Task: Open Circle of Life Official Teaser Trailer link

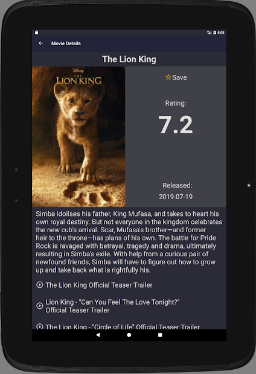Action: [123, 326]
